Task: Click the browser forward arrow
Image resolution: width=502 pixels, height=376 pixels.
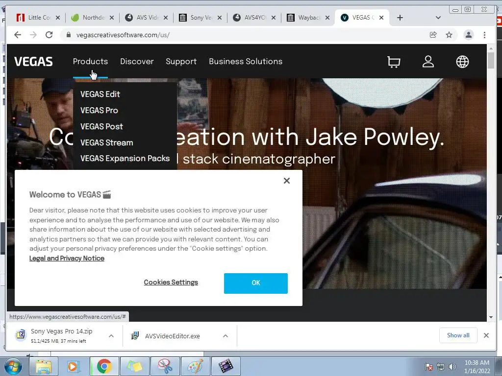Action: click(x=33, y=35)
